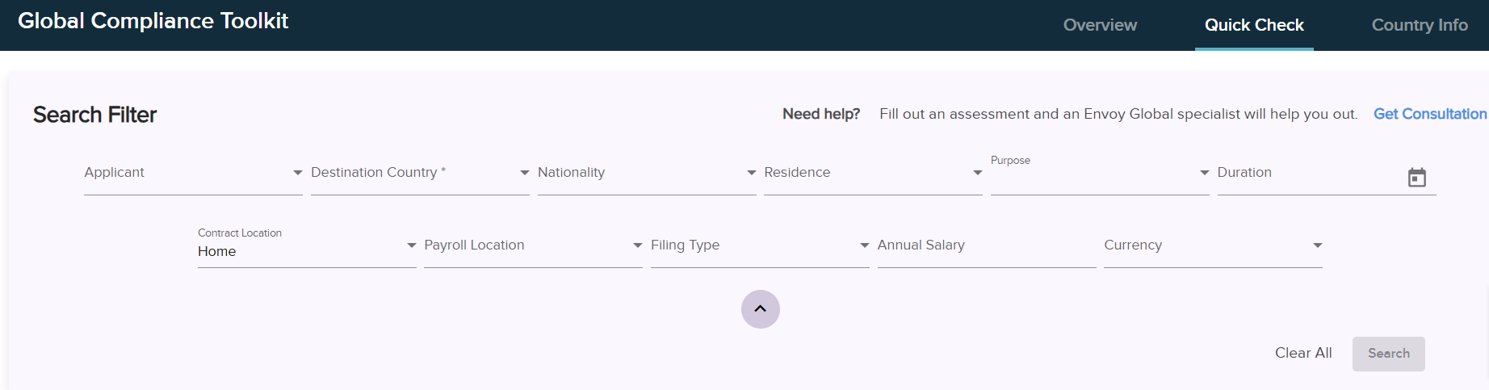Open the Residence dropdown arrow

click(x=977, y=173)
